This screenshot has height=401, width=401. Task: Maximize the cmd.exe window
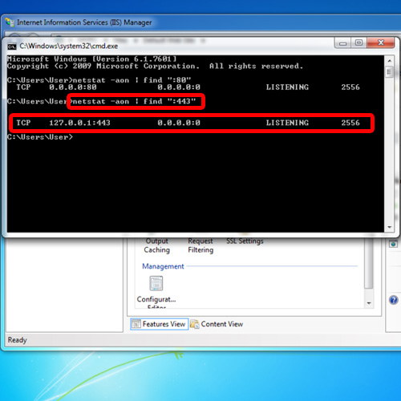pyautogui.click(x=358, y=43)
